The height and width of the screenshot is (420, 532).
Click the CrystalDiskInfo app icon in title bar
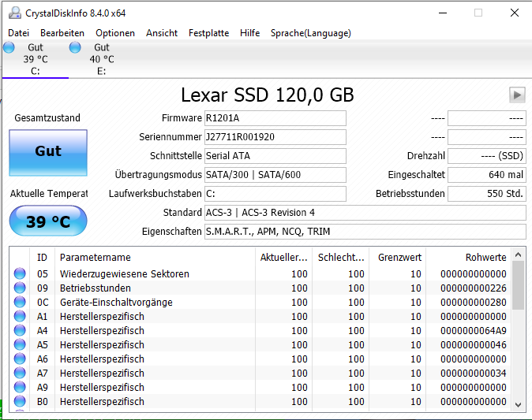click(15, 13)
